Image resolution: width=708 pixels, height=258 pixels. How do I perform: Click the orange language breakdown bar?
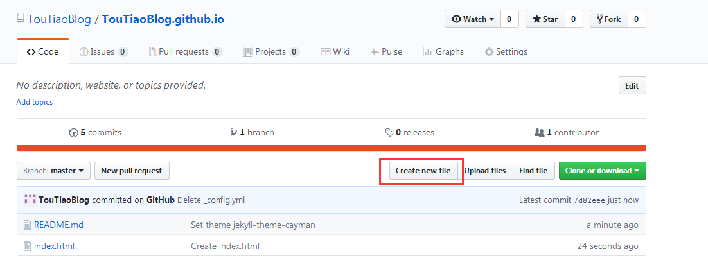click(332, 148)
